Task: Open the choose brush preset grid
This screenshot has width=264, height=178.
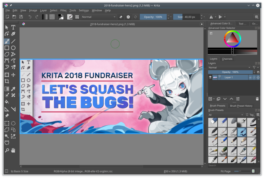Action: (77, 17)
